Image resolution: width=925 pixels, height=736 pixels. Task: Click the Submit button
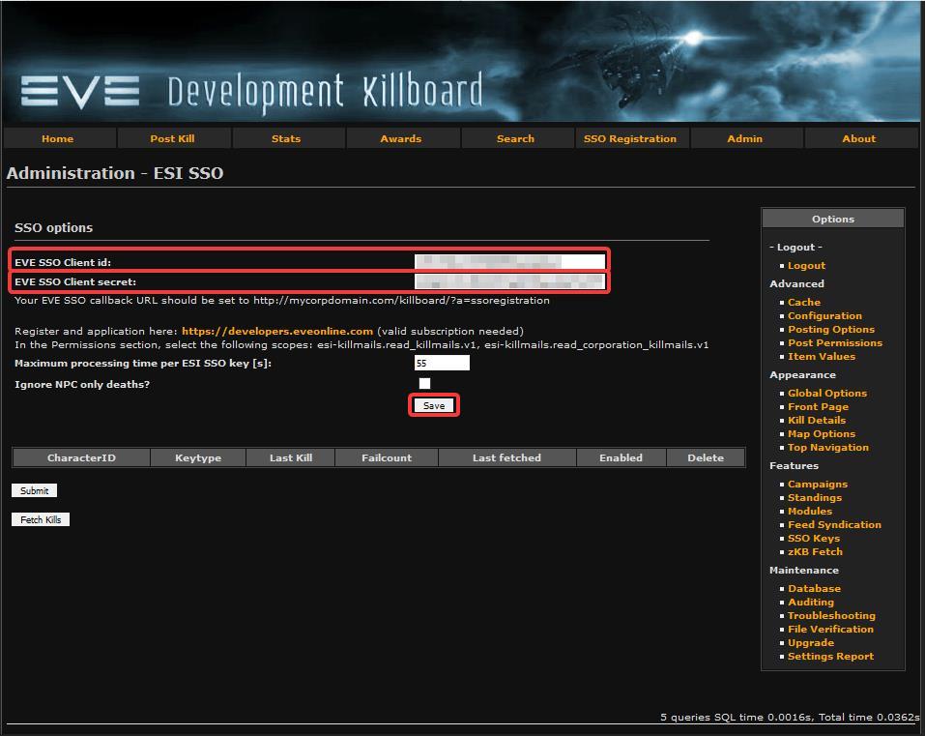pos(34,490)
